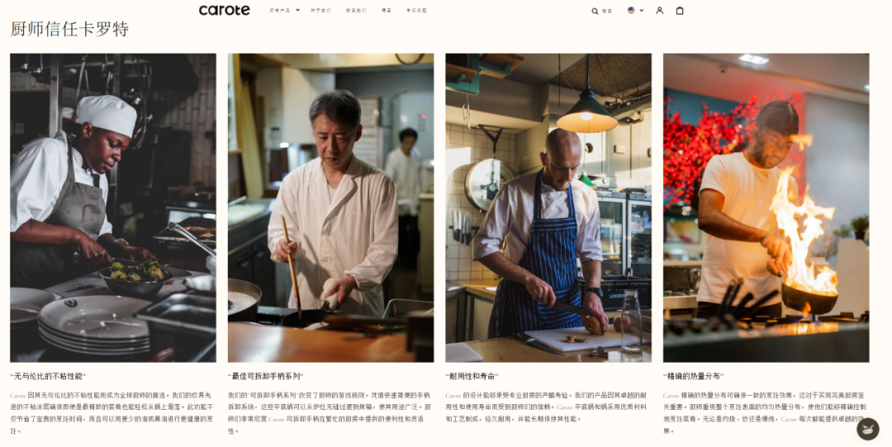Open the 博客 navigation link

coord(387,10)
